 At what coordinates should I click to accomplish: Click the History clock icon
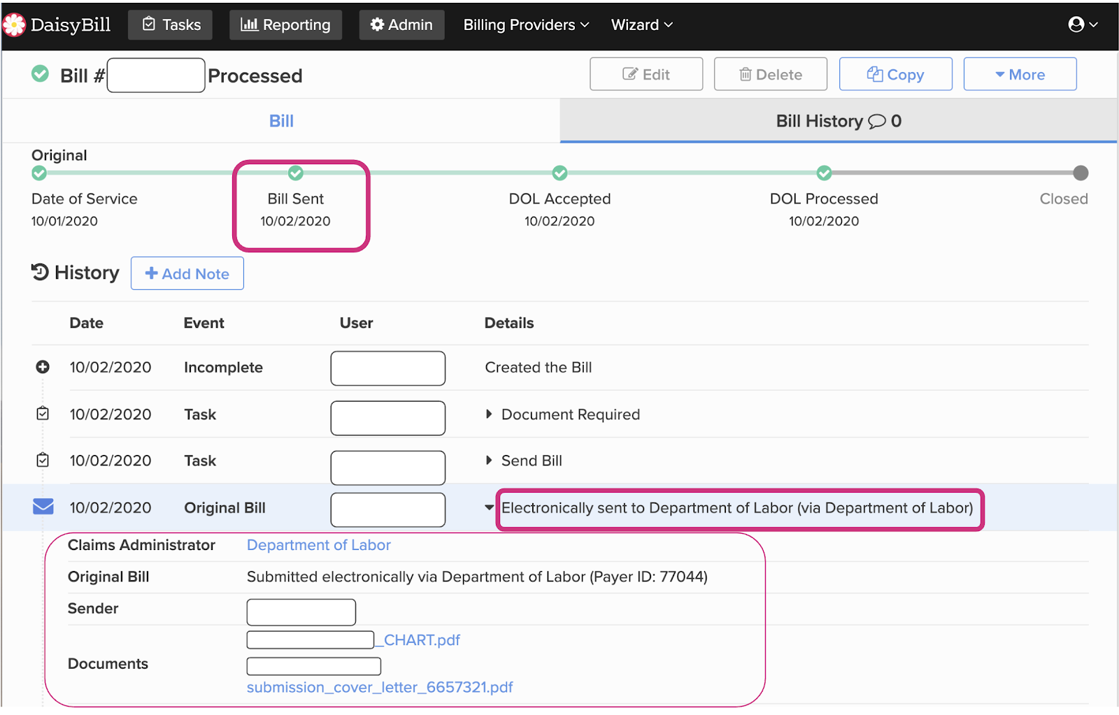tap(40, 272)
